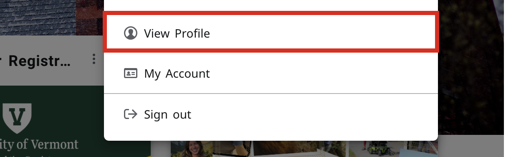Click the My Account ID card icon
Screen dimensions: 506x157
click(x=131, y=73)
